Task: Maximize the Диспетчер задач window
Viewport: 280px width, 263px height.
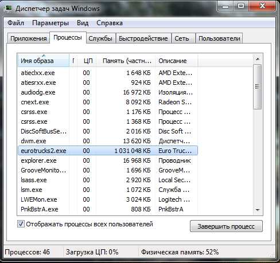Action: [x=241, y=6]
